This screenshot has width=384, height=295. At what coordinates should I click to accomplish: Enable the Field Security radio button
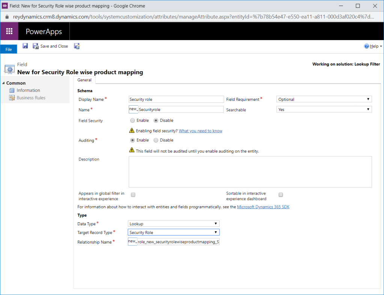(133, 121)
